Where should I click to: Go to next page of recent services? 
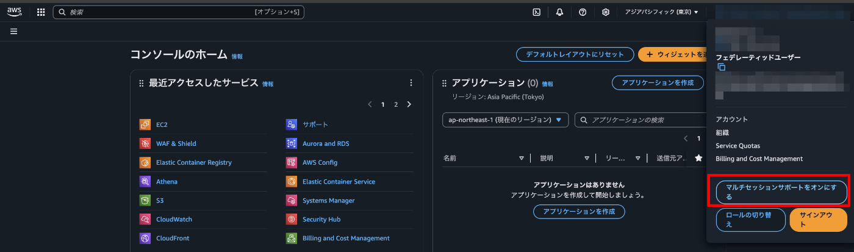(409, 104)
